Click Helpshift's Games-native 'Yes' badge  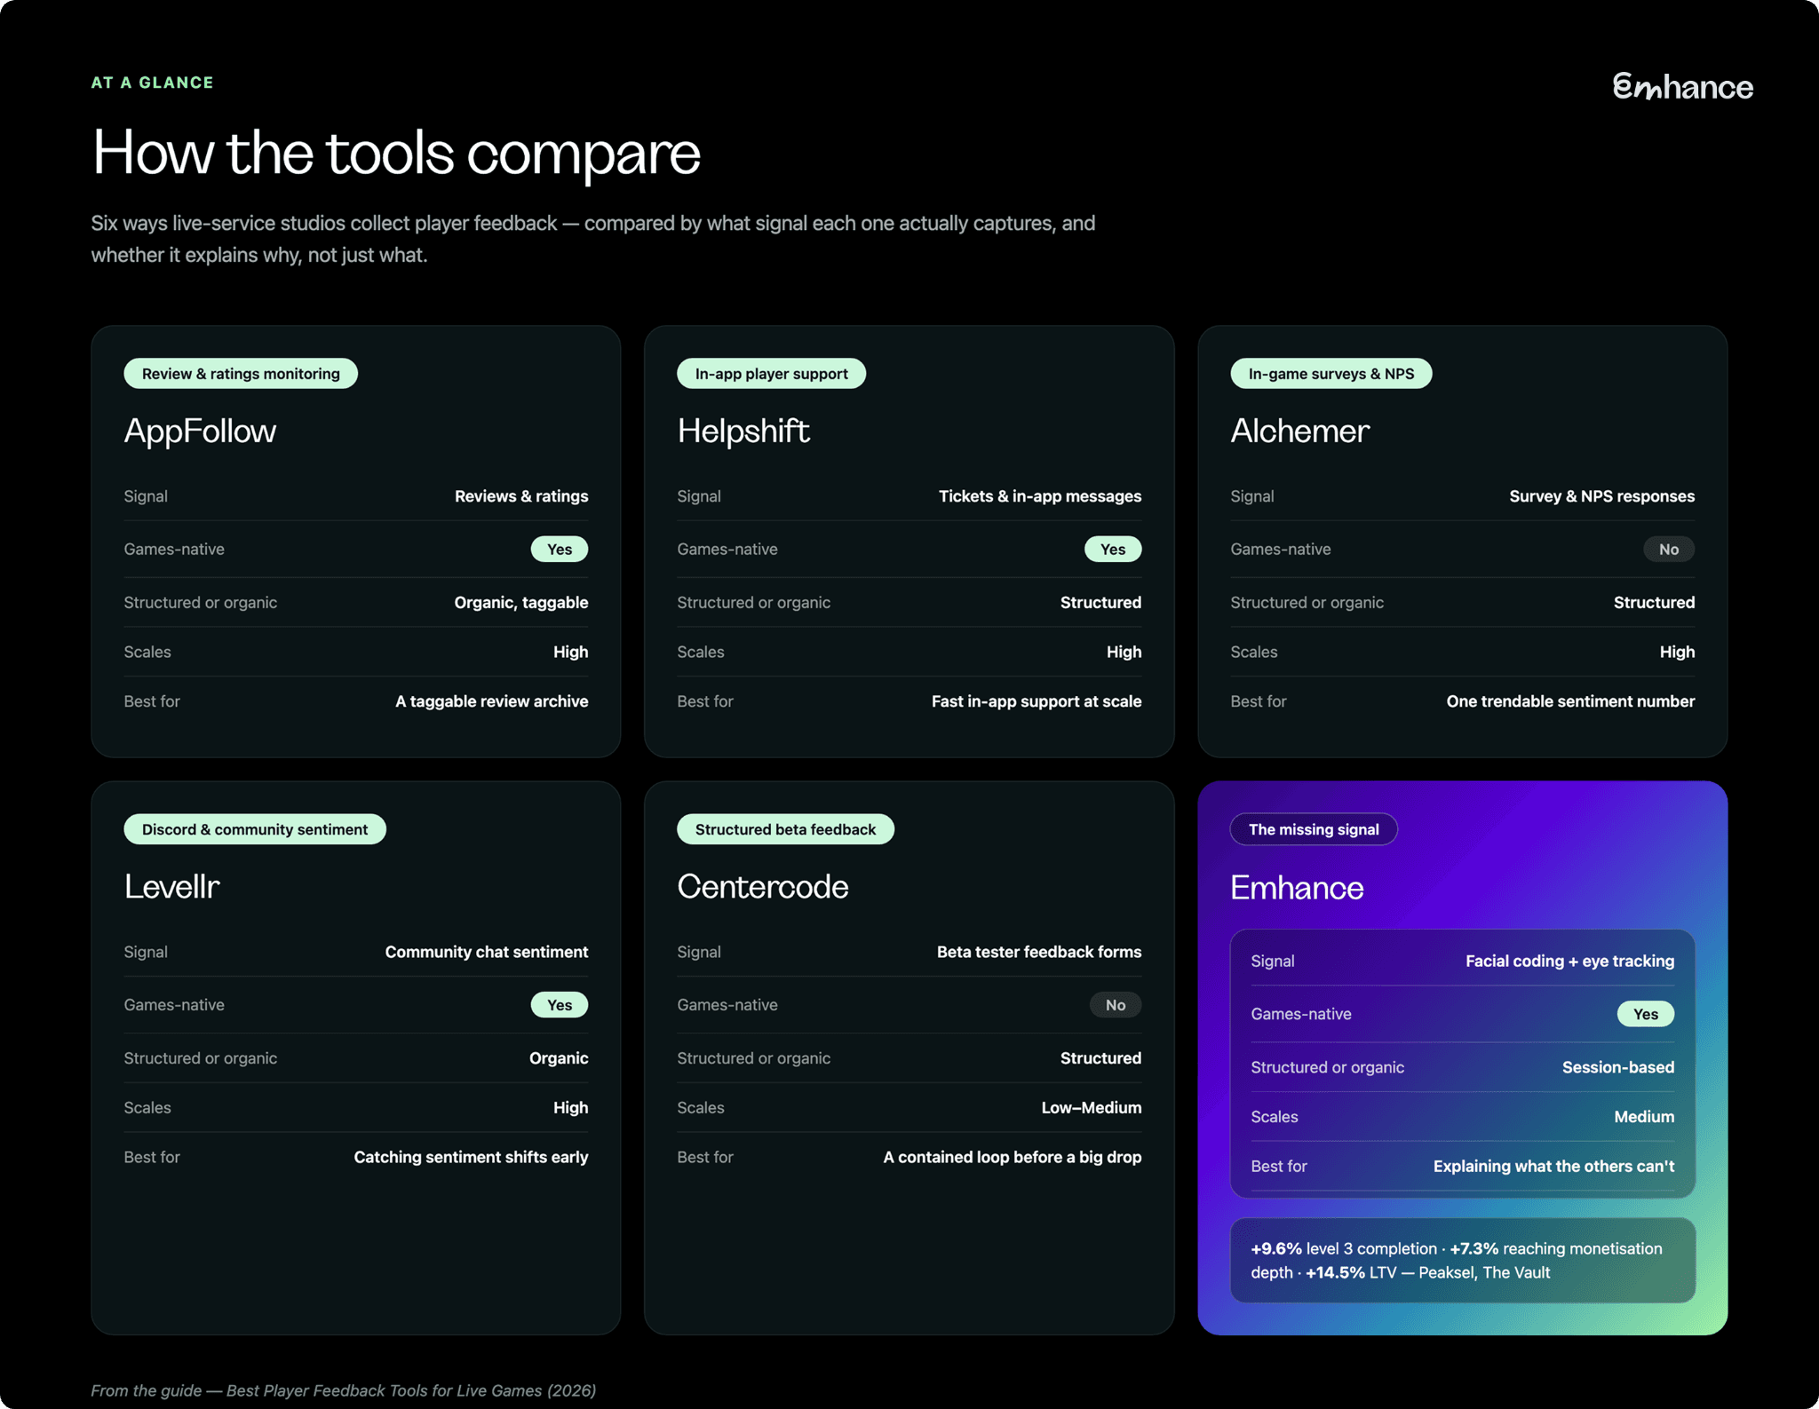click(1113, 550)
